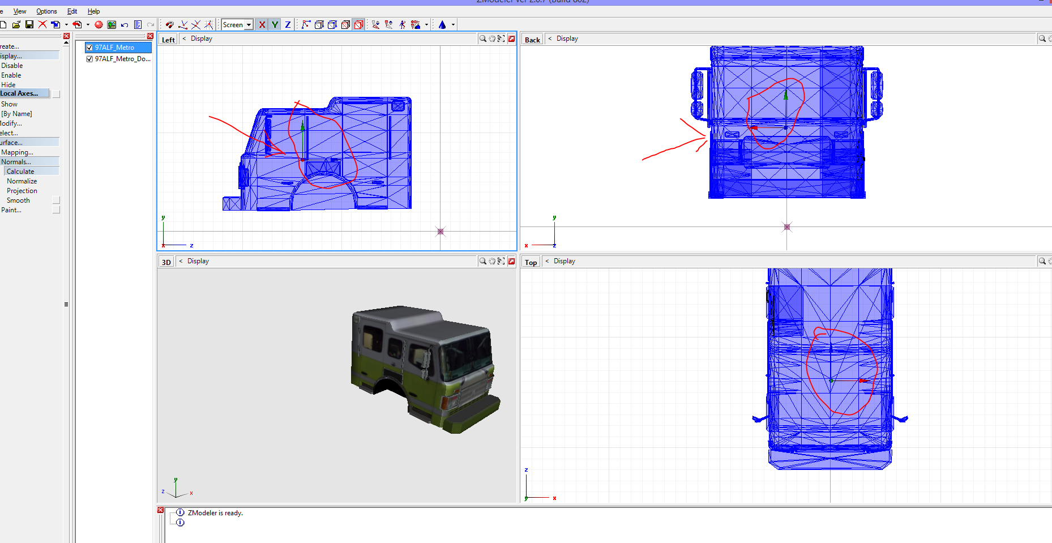Viewport: 1052px width, 543px height.
Task: Activate the magnet snapping tool
Action: coord(169,24)
